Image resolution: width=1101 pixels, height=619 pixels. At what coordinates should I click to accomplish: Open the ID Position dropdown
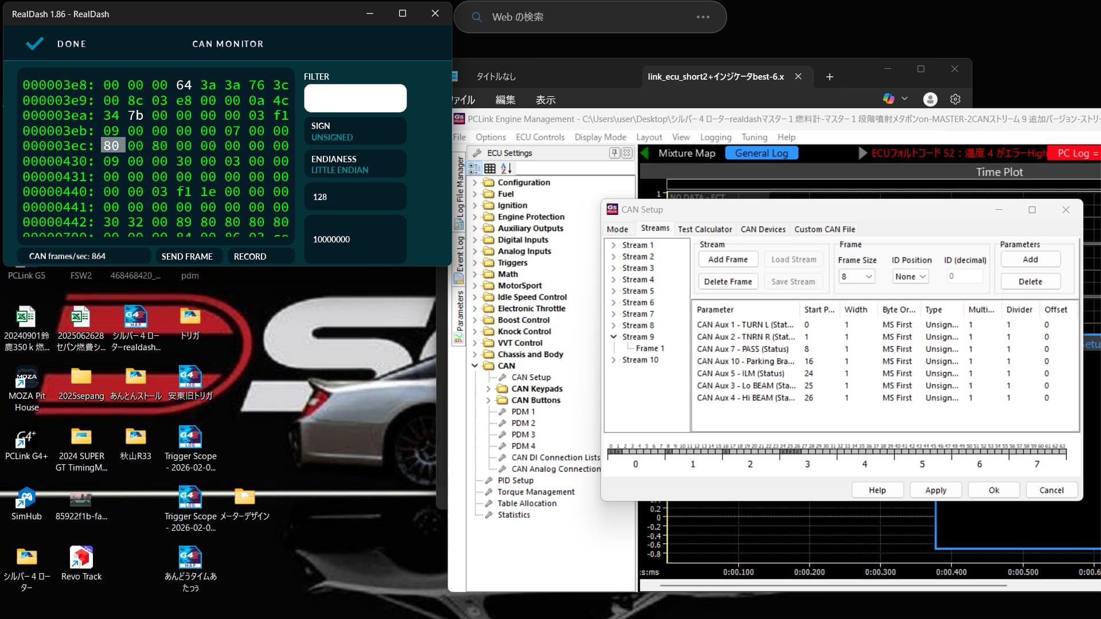911,277
